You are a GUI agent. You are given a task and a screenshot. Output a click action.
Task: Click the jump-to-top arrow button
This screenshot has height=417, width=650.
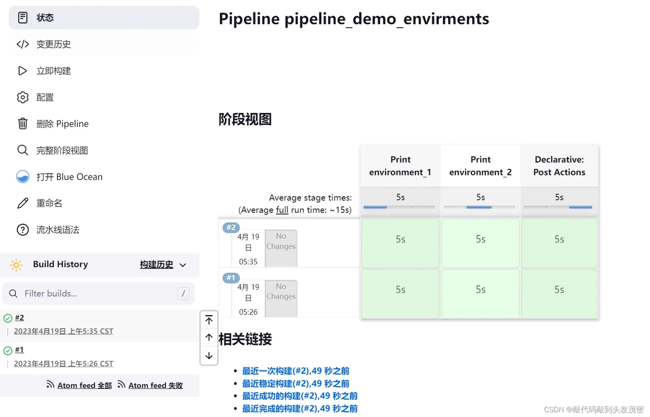[x=209, y=320]
